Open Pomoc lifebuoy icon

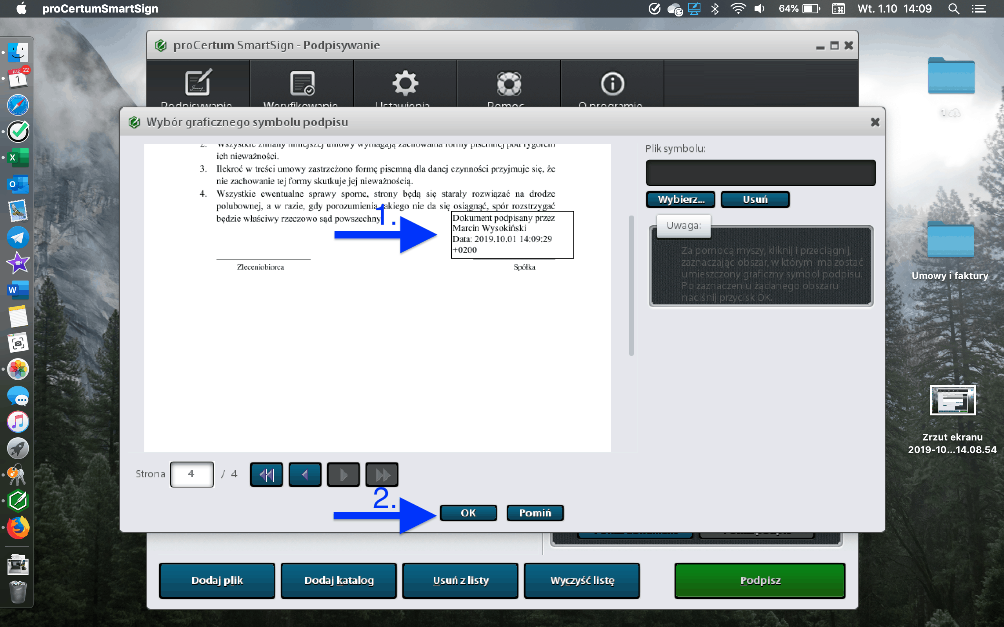coord(509,83)
